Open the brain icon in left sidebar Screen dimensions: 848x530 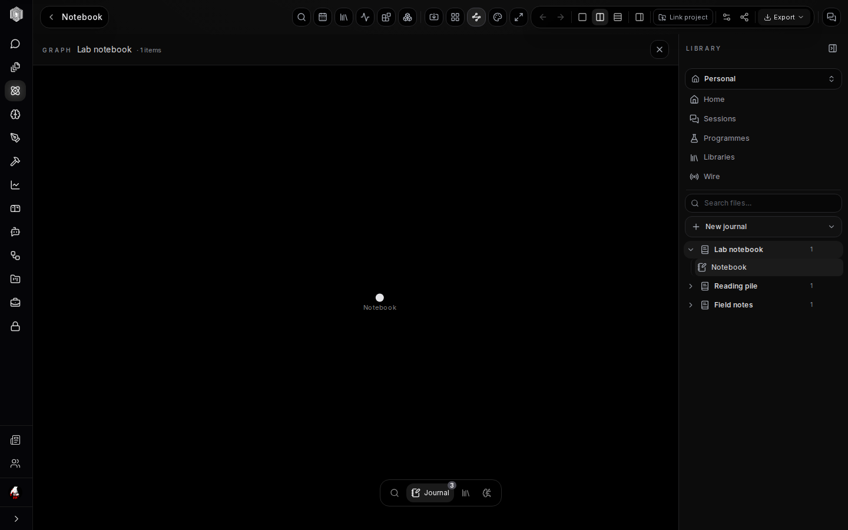[x=15, y=114]
